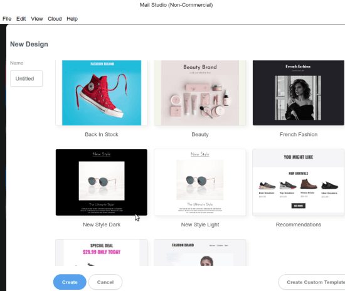Select the Fashion Brand template with woman portrait
Viewport: 345px width, 291px height.
[x=199, y=253]
